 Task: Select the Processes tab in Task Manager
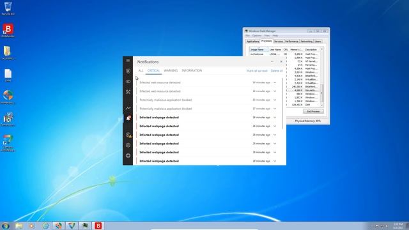[x=266, y=41]
